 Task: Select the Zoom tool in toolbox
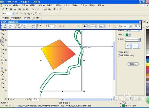(x=2, y=37)
